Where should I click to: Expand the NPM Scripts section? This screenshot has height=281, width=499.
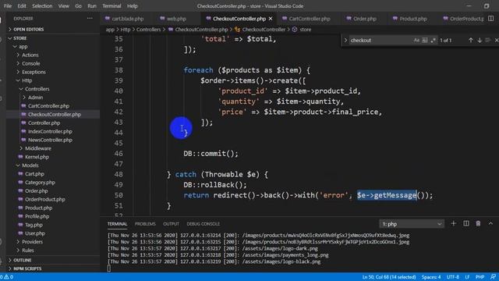[x=53, y=269]
